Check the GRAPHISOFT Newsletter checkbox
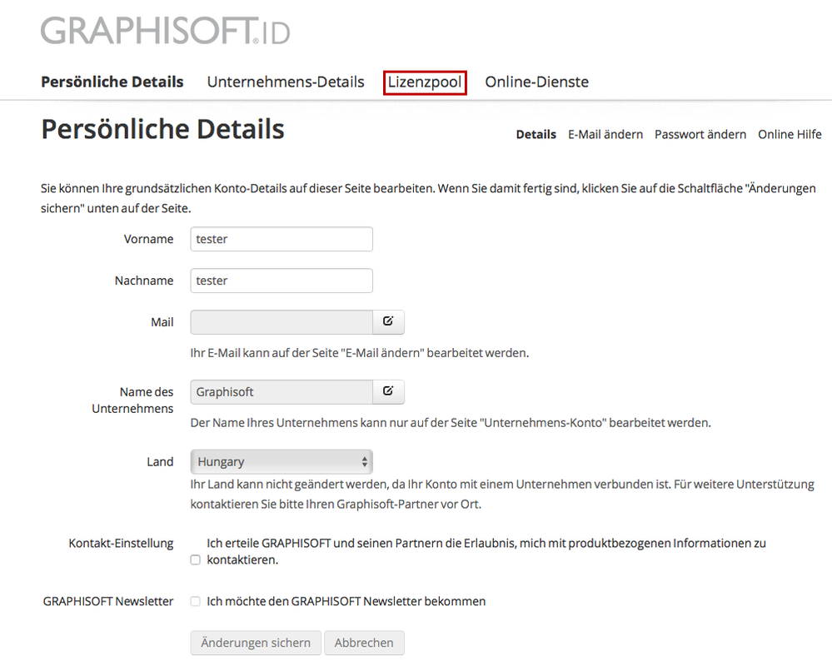 pyautogui.click(x=196, y=601)
